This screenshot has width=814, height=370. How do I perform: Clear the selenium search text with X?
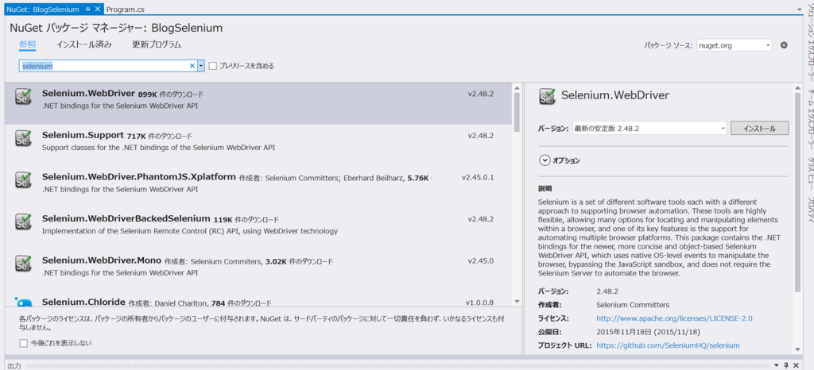pos(192,66)
